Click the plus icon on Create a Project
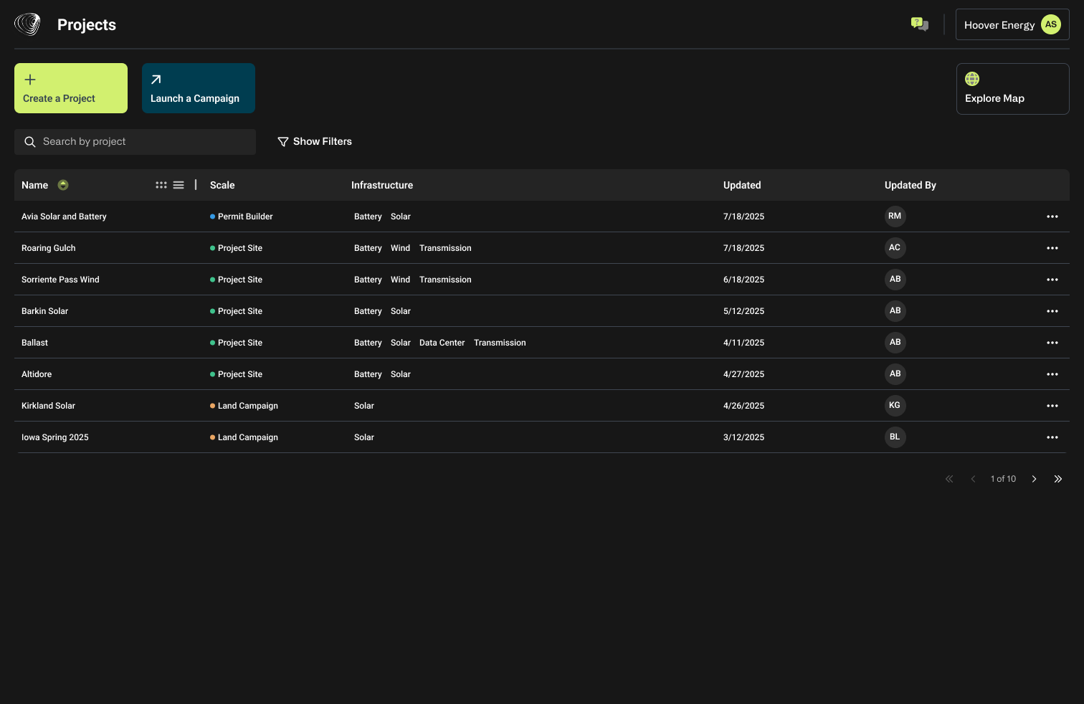The image size is (1084, 704). click(30, 80)
